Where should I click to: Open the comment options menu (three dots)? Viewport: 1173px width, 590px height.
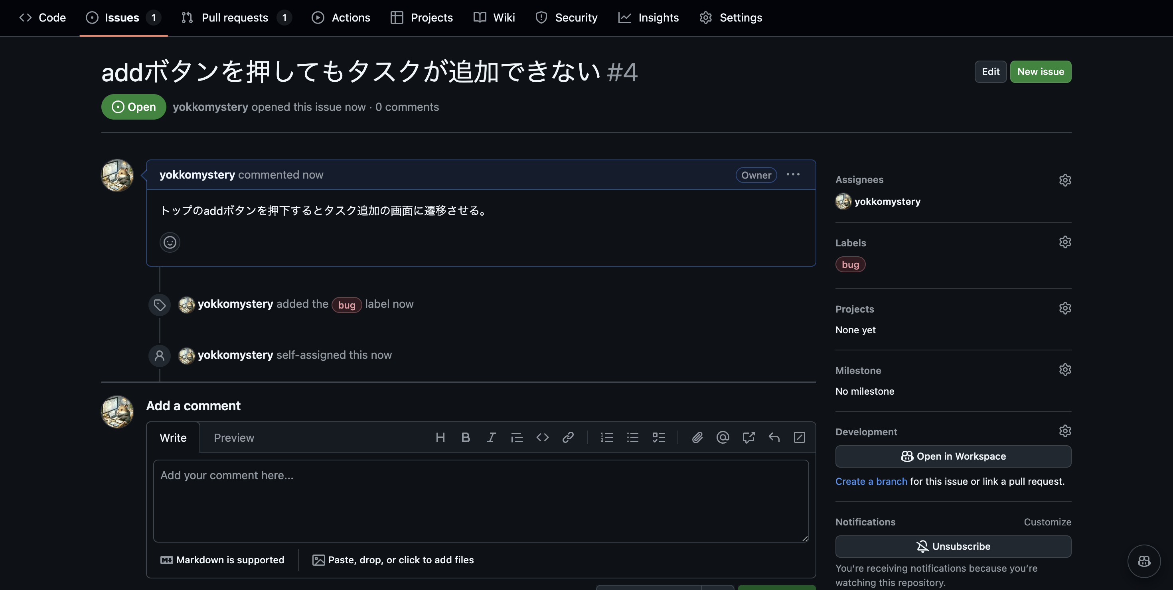[x=793, y=174]
